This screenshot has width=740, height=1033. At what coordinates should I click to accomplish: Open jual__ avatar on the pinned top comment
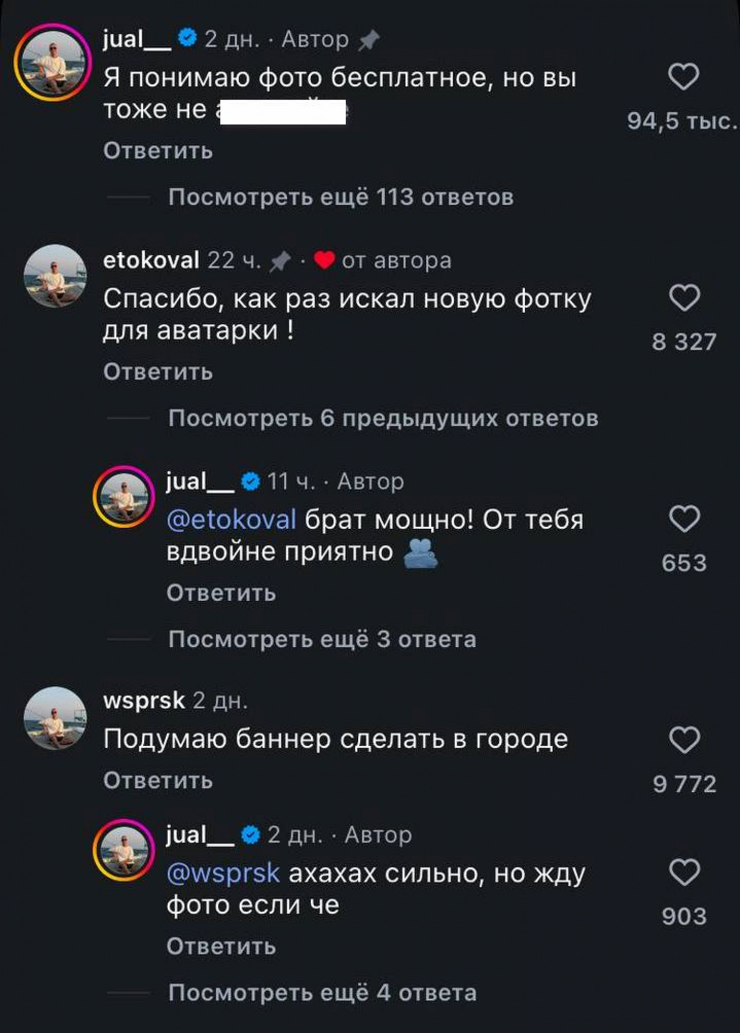(x=53, y=63)
